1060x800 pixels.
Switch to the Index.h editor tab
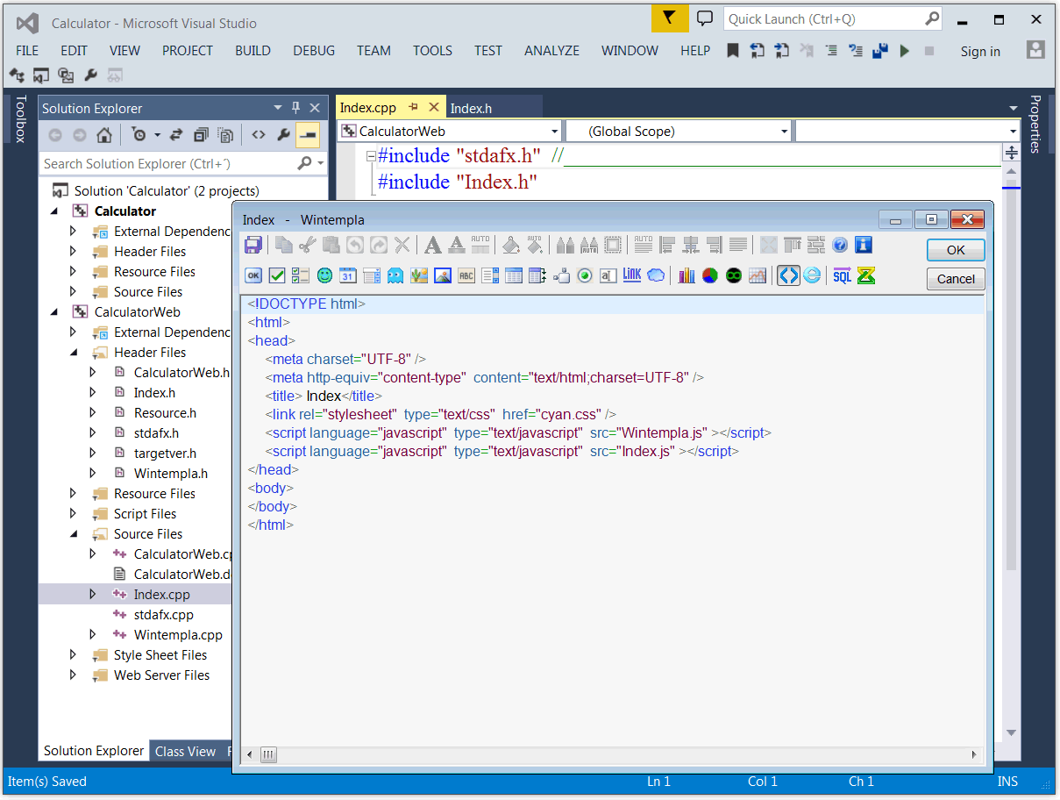[x=471, y=108]
